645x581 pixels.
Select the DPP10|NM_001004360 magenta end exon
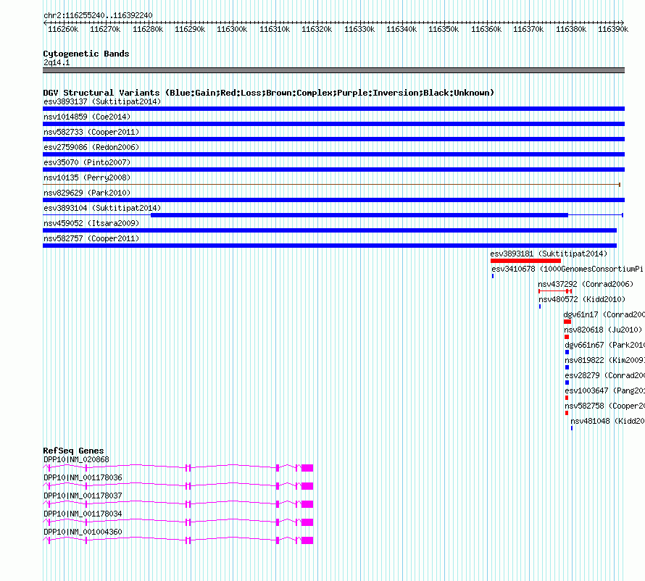pyautogui.click(x=307, y=540)
